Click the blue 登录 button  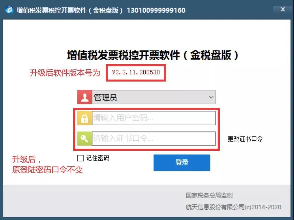pos(182,162)
